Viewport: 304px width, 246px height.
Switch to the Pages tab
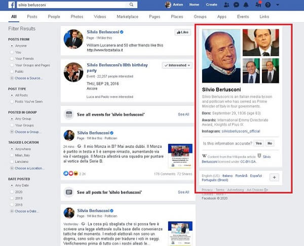pos(155,17)
